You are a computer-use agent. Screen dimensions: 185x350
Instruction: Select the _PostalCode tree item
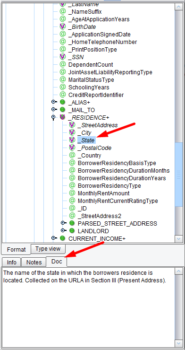(x=94, y=148)
